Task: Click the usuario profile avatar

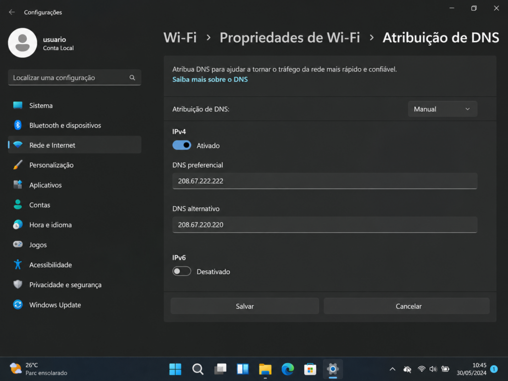Action: point(22,43)
